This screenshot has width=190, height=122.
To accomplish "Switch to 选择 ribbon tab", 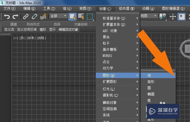I will [x=57, y=24].
